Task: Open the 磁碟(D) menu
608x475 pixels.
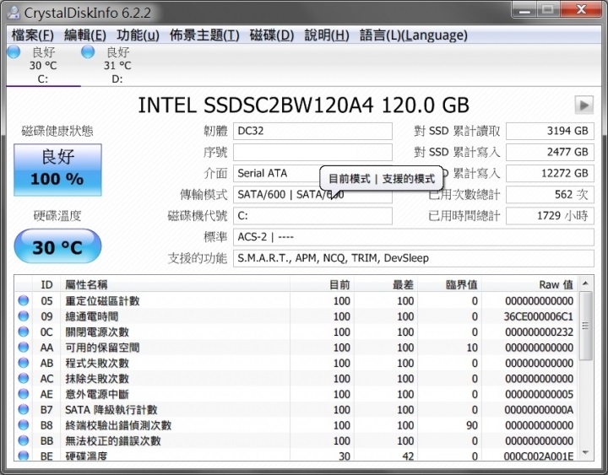Action: pyautogui.click(x=272, y=35)
